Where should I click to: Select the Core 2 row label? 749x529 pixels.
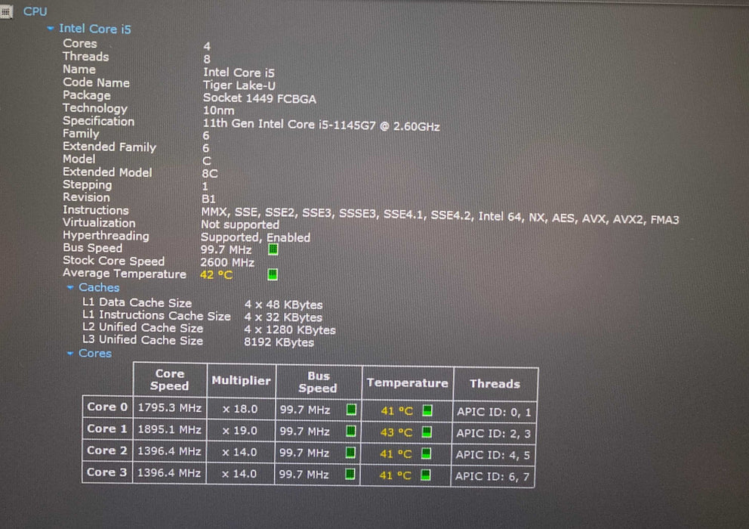tap(107, 450)
